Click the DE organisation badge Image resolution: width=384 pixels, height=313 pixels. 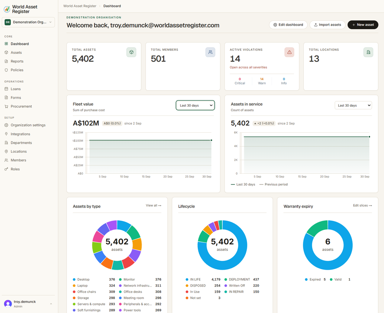[x=8, y=22]
